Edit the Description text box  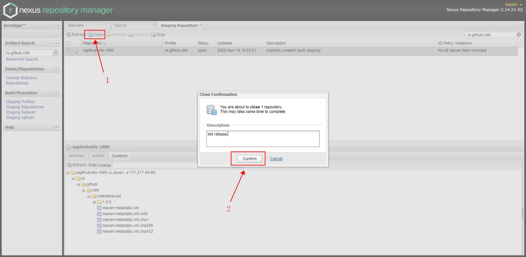point(263,139)
